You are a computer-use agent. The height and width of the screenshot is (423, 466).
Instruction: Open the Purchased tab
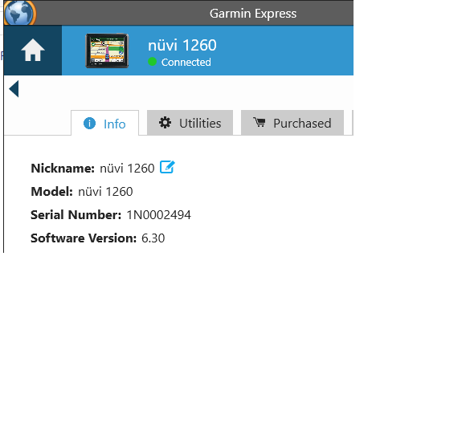tap(292, 123)
